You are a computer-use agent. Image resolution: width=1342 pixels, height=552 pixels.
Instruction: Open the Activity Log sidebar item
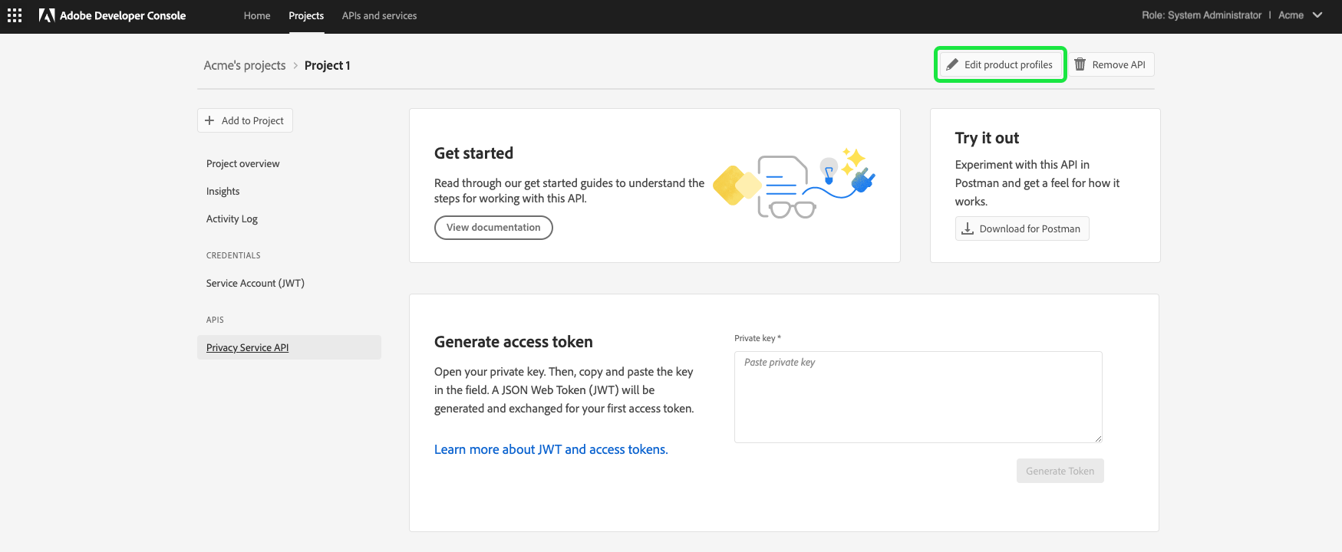point(232,219)
